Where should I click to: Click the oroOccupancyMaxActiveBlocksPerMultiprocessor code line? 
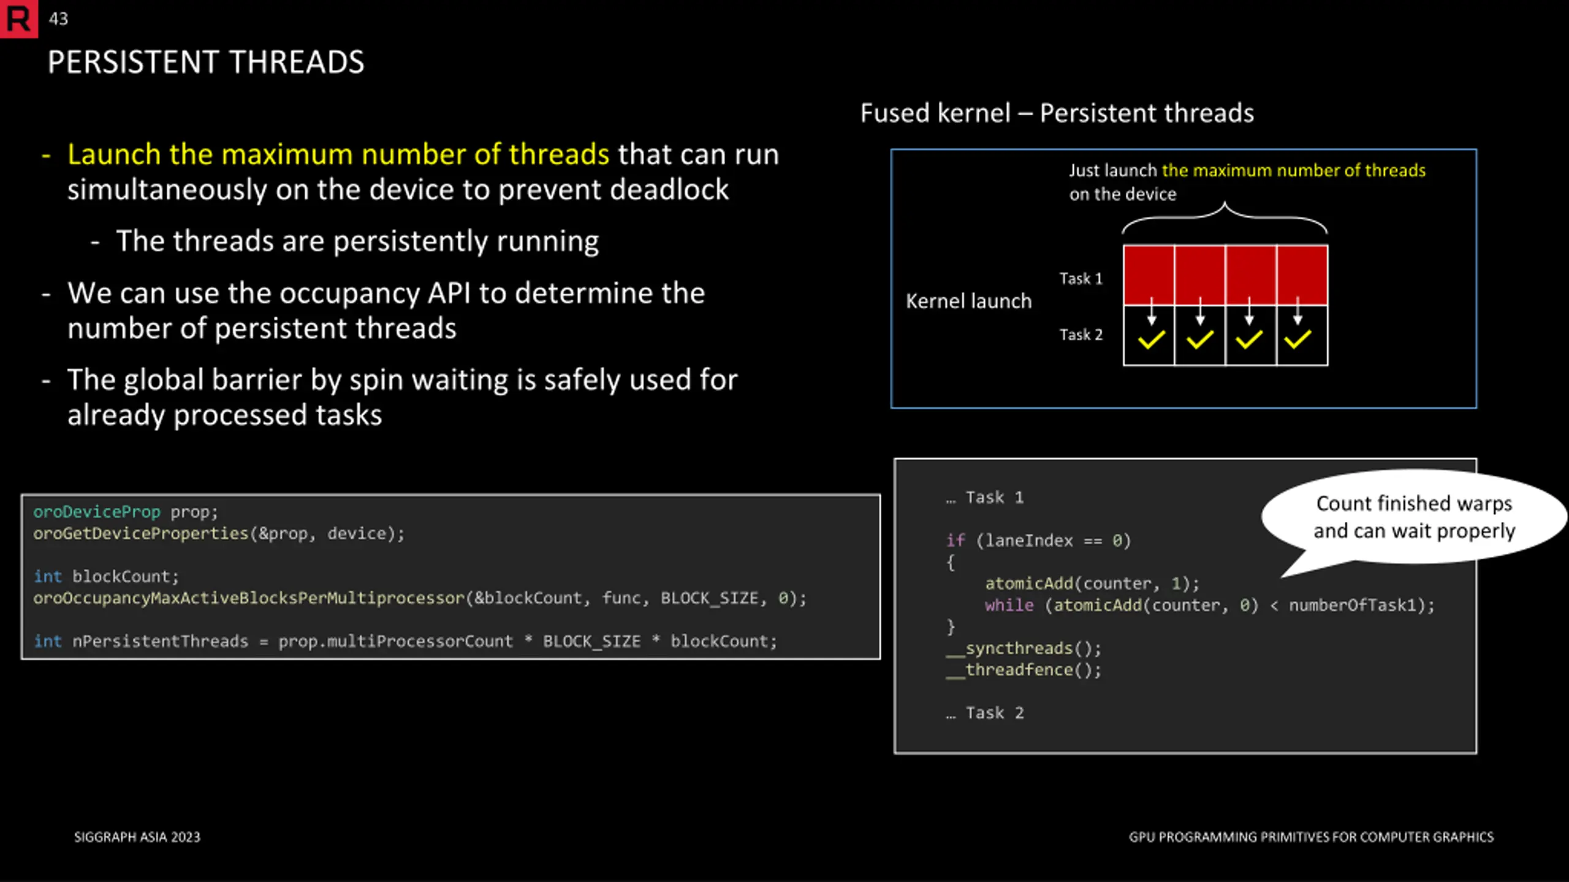tap(420, 598)
